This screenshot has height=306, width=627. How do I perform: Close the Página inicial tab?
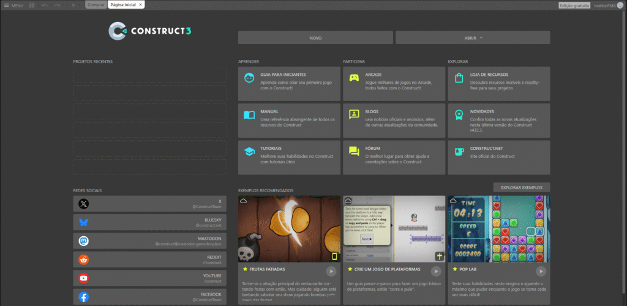click(x=140, y=5)
